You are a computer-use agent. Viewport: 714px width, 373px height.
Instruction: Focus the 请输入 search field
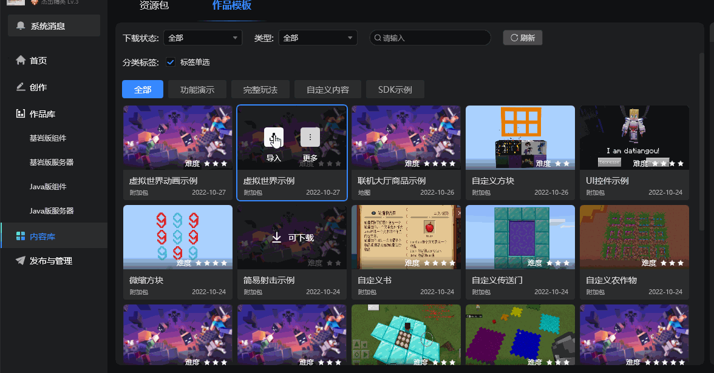pos(430,38)
